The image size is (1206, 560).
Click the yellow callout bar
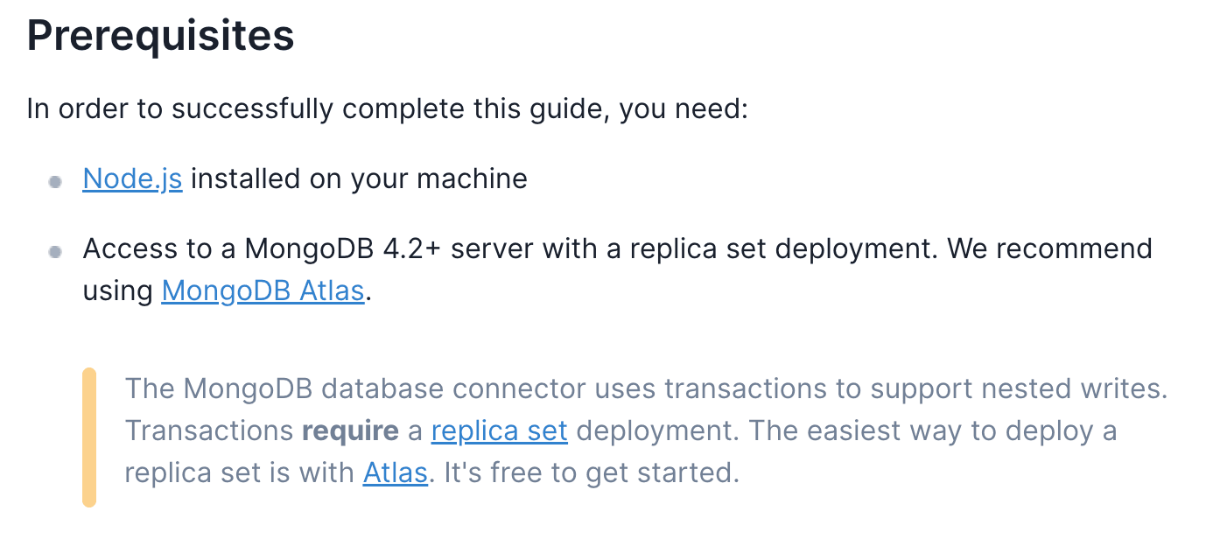coord(88,437)
